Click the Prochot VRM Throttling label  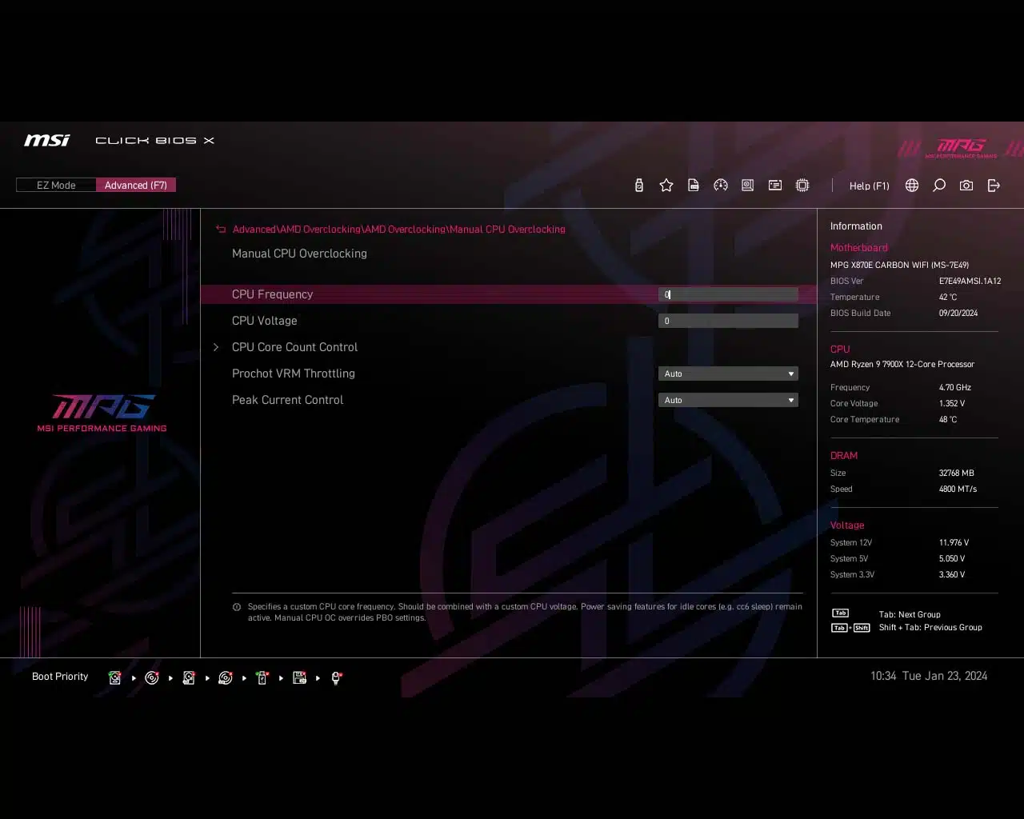[x=294, y=374]
